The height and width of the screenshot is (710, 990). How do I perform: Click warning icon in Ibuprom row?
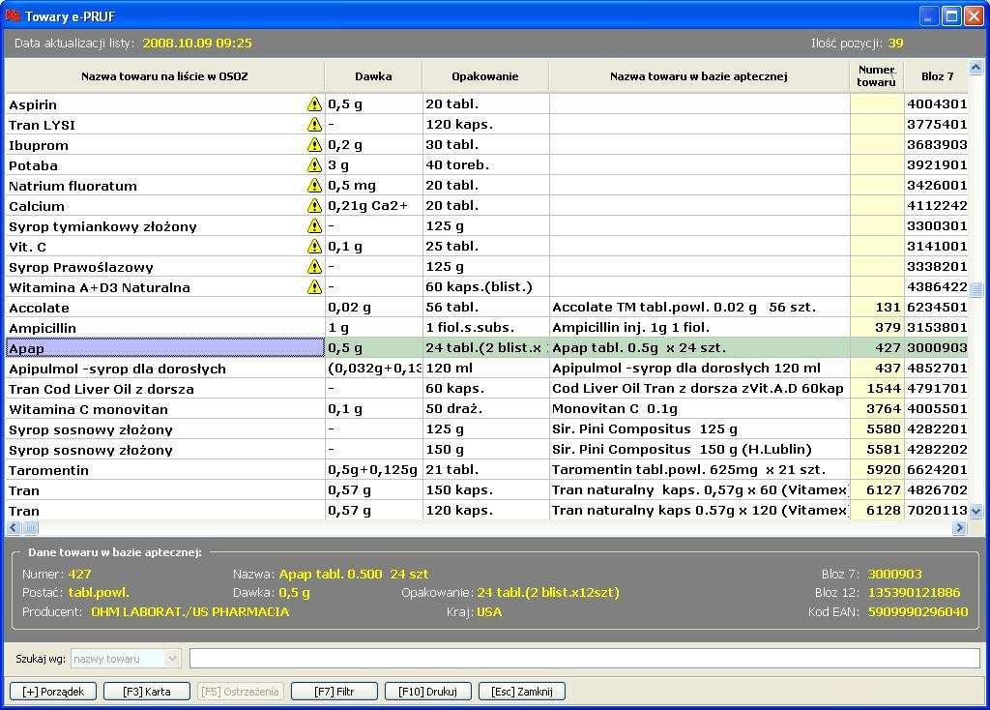(314, 145)
